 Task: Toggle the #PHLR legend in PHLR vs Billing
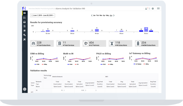click(x=103, y=64)
